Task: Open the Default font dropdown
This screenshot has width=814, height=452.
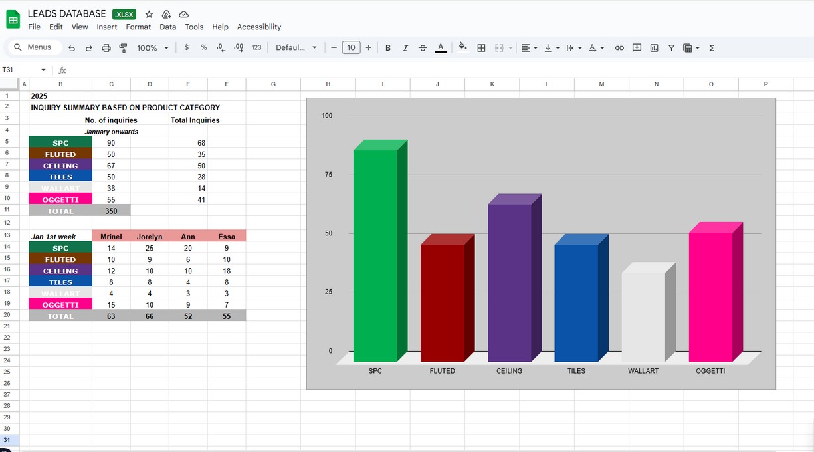Action: coord(296,47)
